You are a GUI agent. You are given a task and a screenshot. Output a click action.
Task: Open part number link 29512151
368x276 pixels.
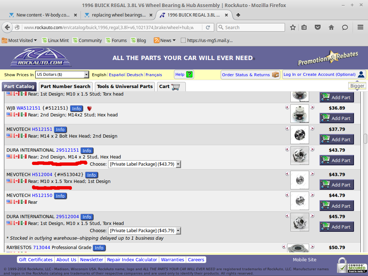[67, 150]
